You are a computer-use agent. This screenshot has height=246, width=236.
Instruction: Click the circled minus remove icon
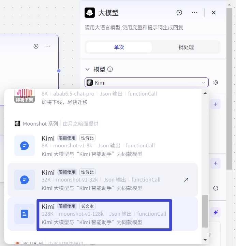216,188
